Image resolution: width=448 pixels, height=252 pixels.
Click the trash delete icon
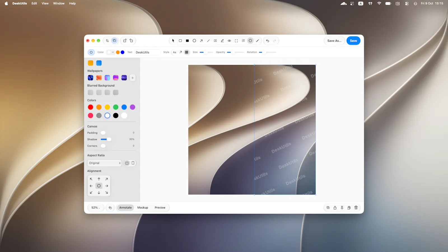356,207
